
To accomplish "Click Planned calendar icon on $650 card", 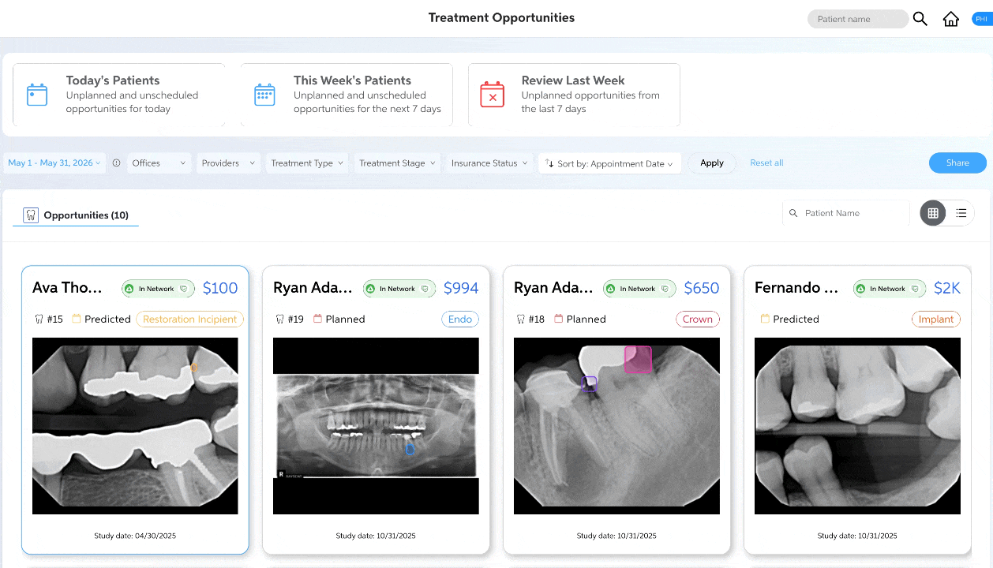I will tap(559, 319).
